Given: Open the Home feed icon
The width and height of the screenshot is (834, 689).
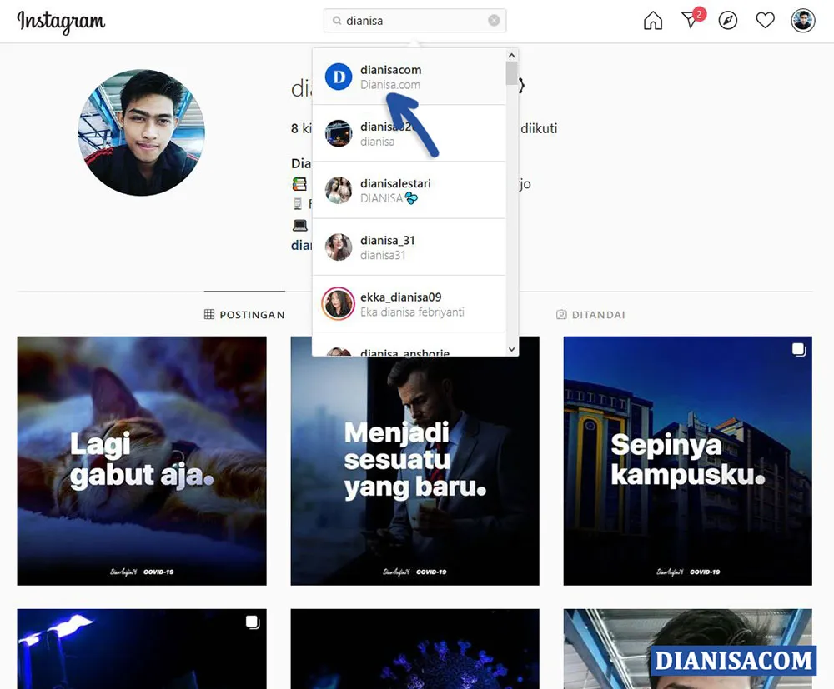Looking at the screenshot, I should point(652,20).
